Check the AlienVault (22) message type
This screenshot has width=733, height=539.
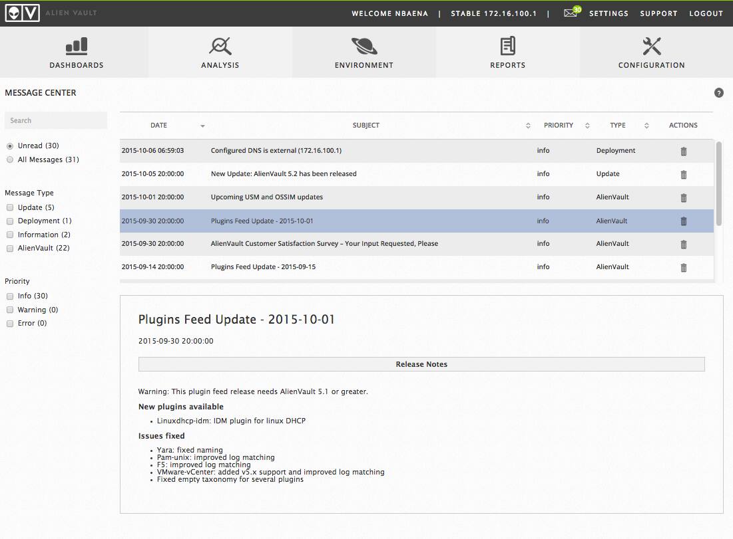pyautogui.click(x=10, y=249)
